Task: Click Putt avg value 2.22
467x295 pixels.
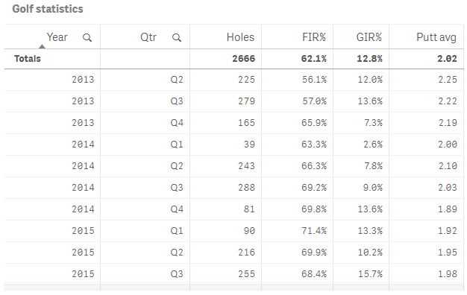Action: tap(448, 101)
